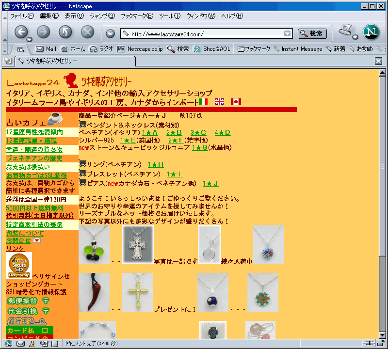Collapse the personal toolbar grippy
Viewport: 388px width, 349px height.
coord(5,49)
